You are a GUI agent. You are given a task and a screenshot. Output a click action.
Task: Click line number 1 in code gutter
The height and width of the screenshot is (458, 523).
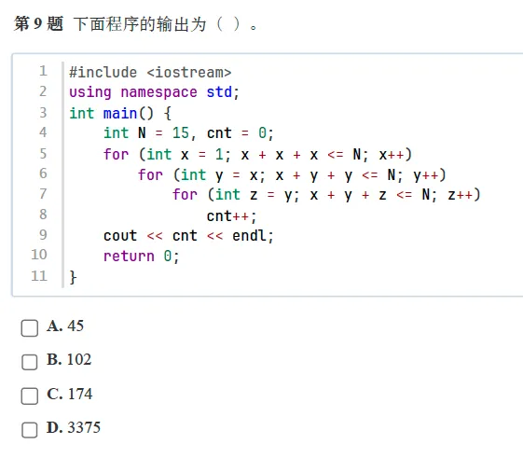click(x=43, y=71)
